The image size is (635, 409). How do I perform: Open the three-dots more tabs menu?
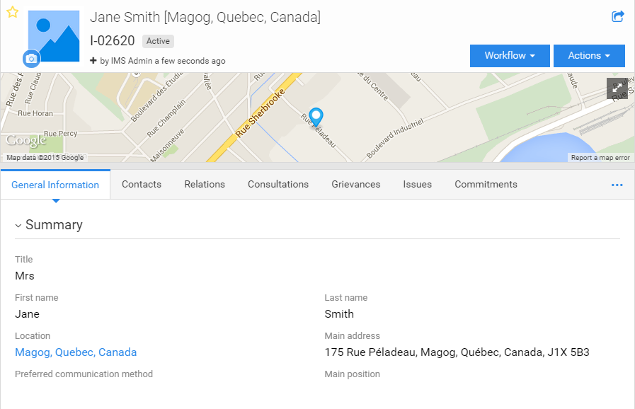(x=617, y=185)
